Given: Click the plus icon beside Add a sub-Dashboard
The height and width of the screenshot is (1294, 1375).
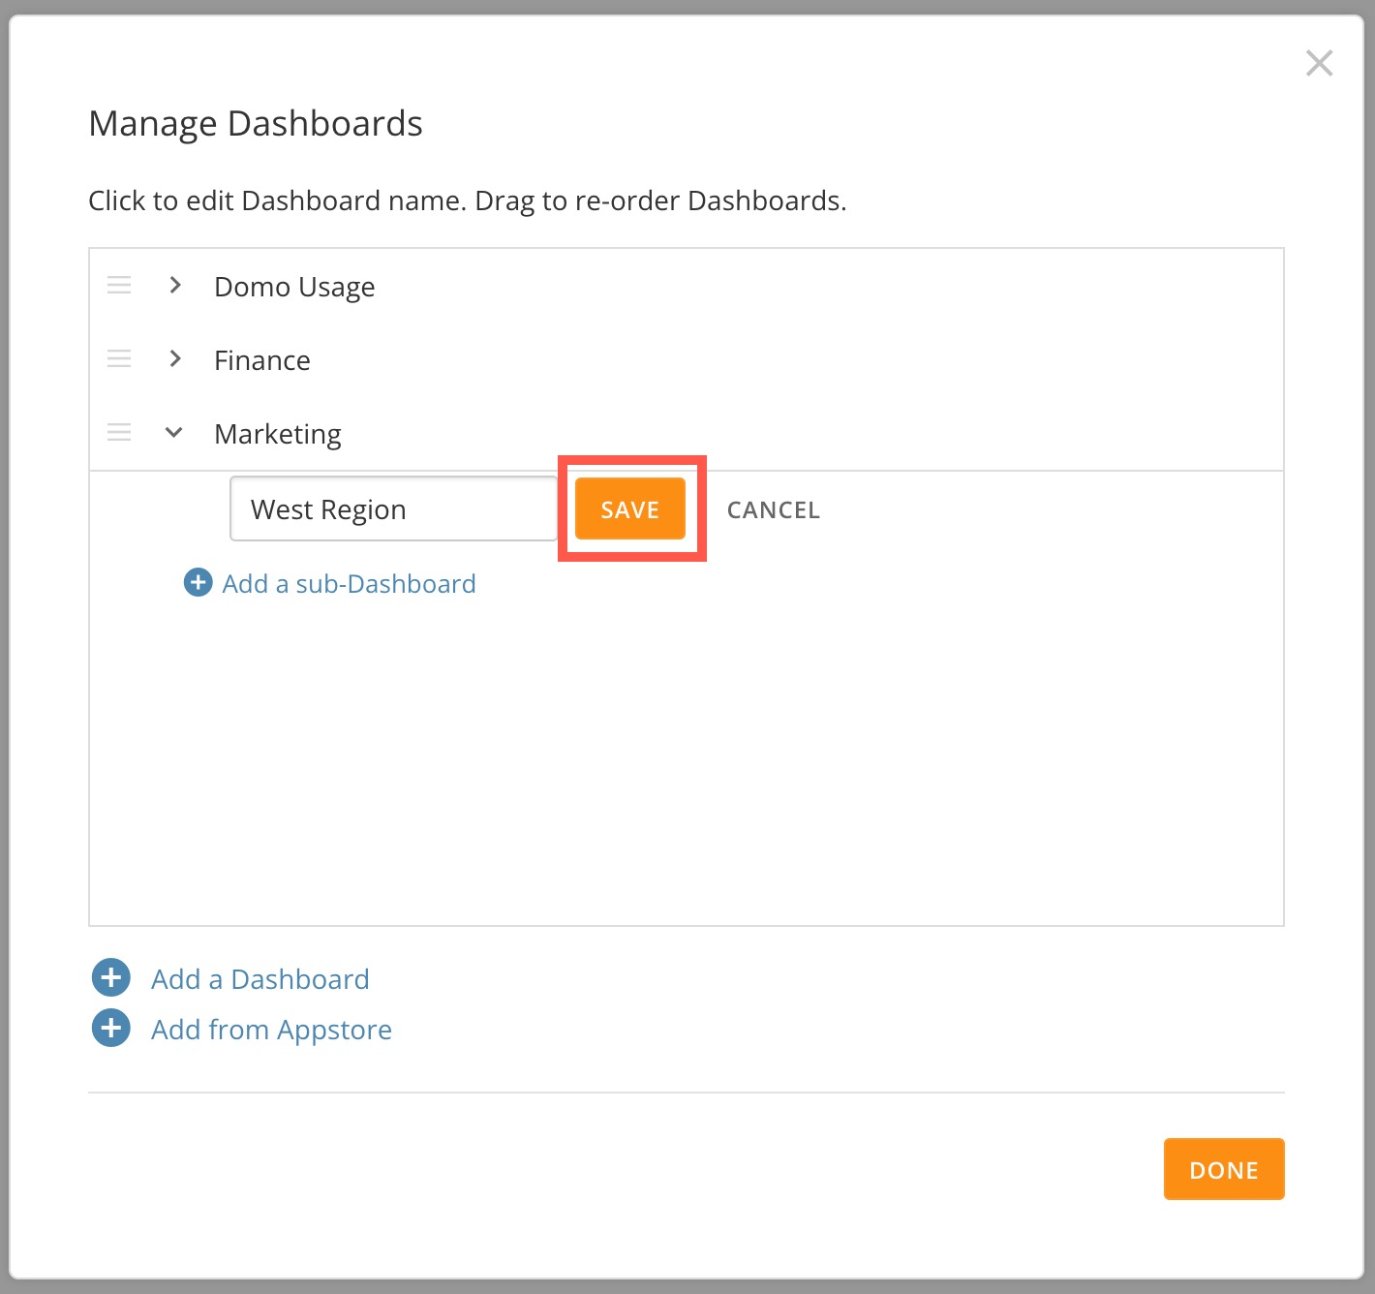Looking at the screenshot, I should click(198, 582).
